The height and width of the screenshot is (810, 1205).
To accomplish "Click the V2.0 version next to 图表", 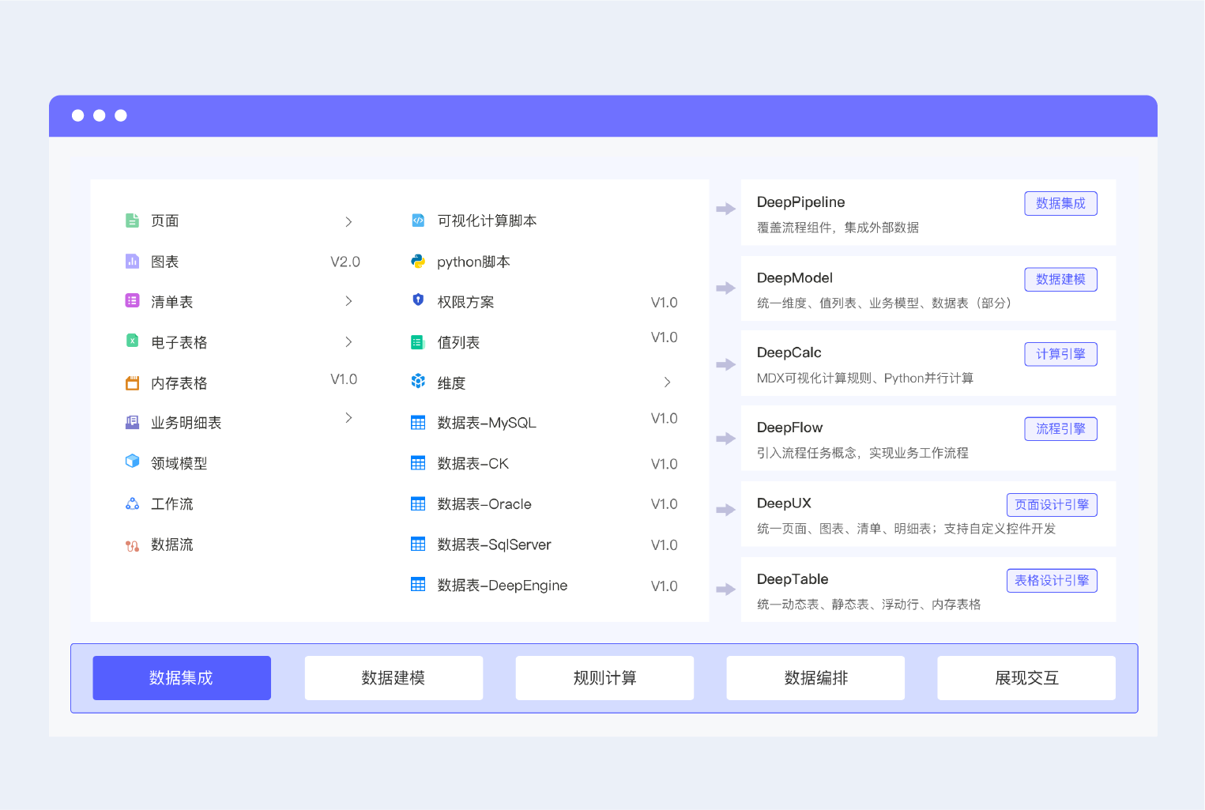I will point(345,262).
